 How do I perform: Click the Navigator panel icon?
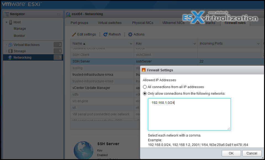pos(6,14)
